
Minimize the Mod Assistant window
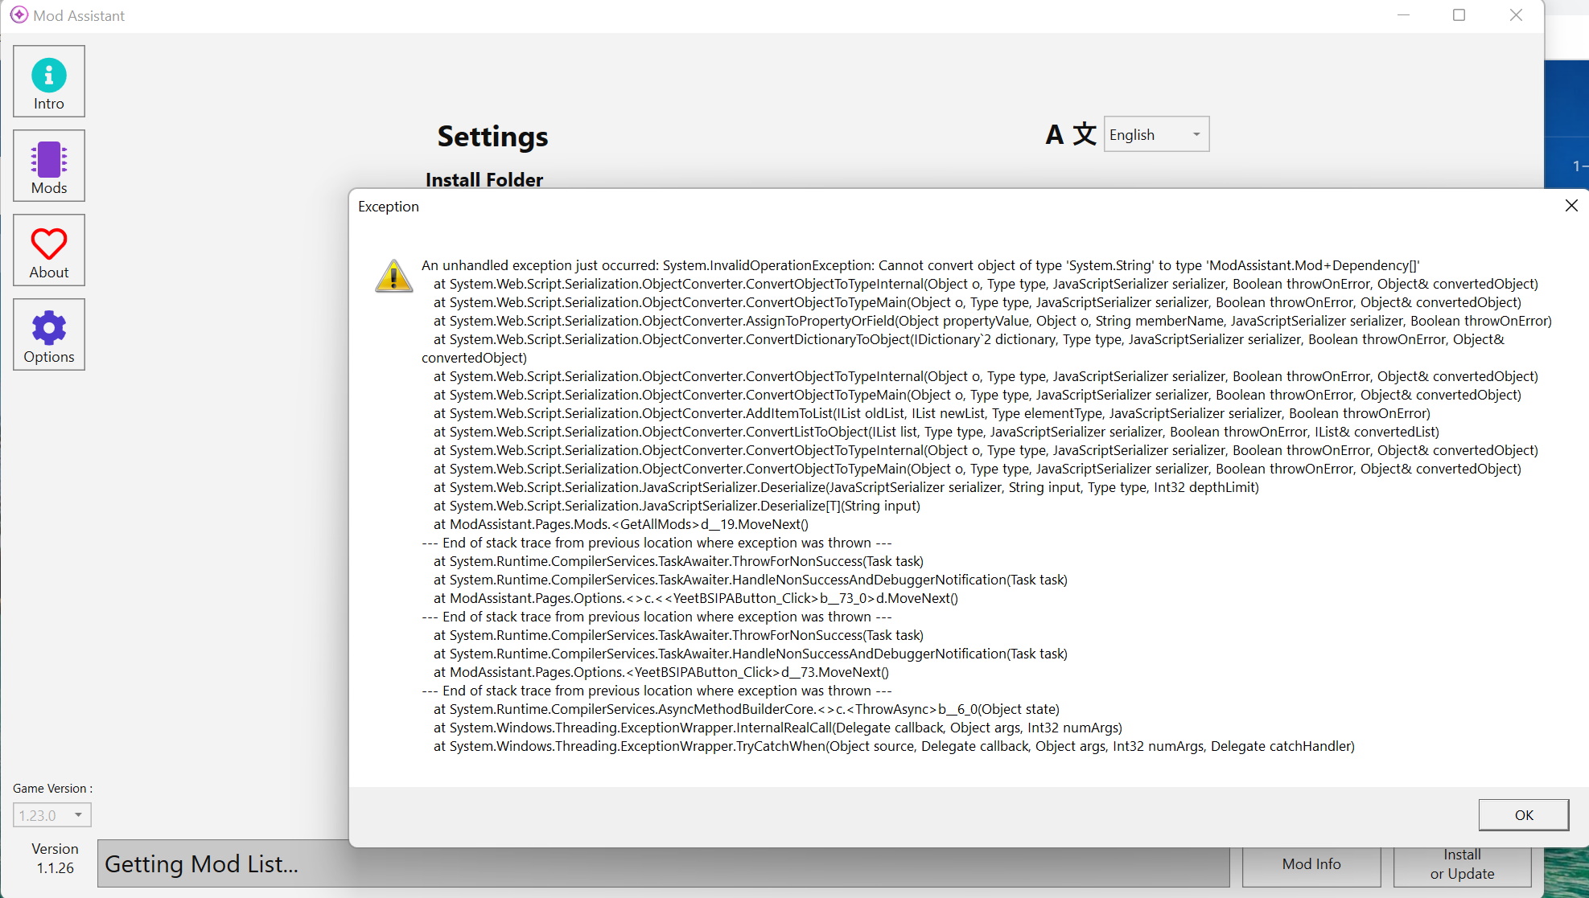[1403, 15]
